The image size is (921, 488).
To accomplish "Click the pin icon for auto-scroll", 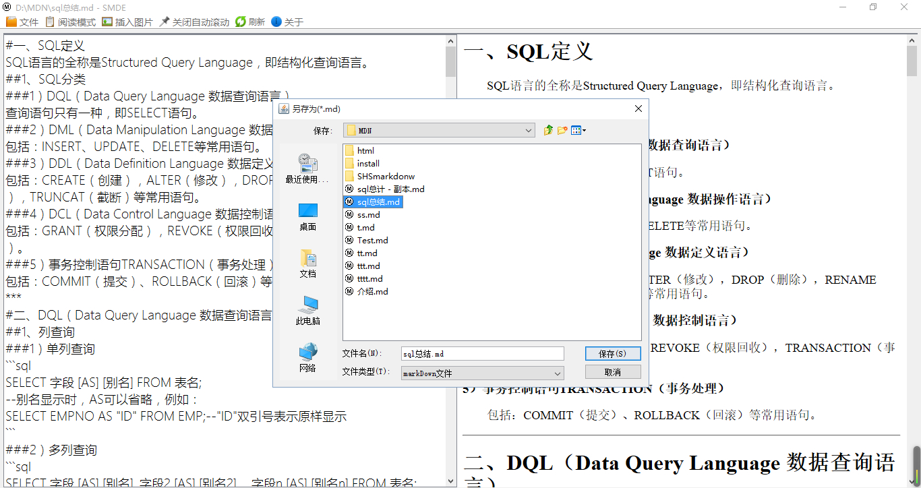I will pos(165,22).
